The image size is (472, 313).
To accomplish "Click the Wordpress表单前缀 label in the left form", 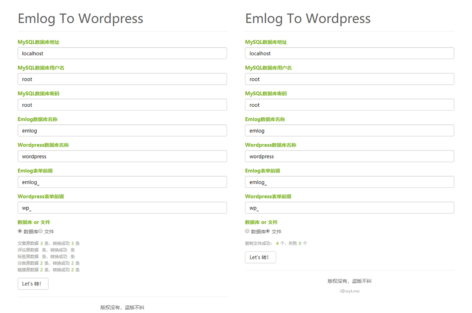I will [41, 197].
